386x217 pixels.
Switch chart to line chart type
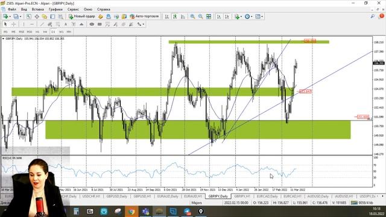click(183, 16)
